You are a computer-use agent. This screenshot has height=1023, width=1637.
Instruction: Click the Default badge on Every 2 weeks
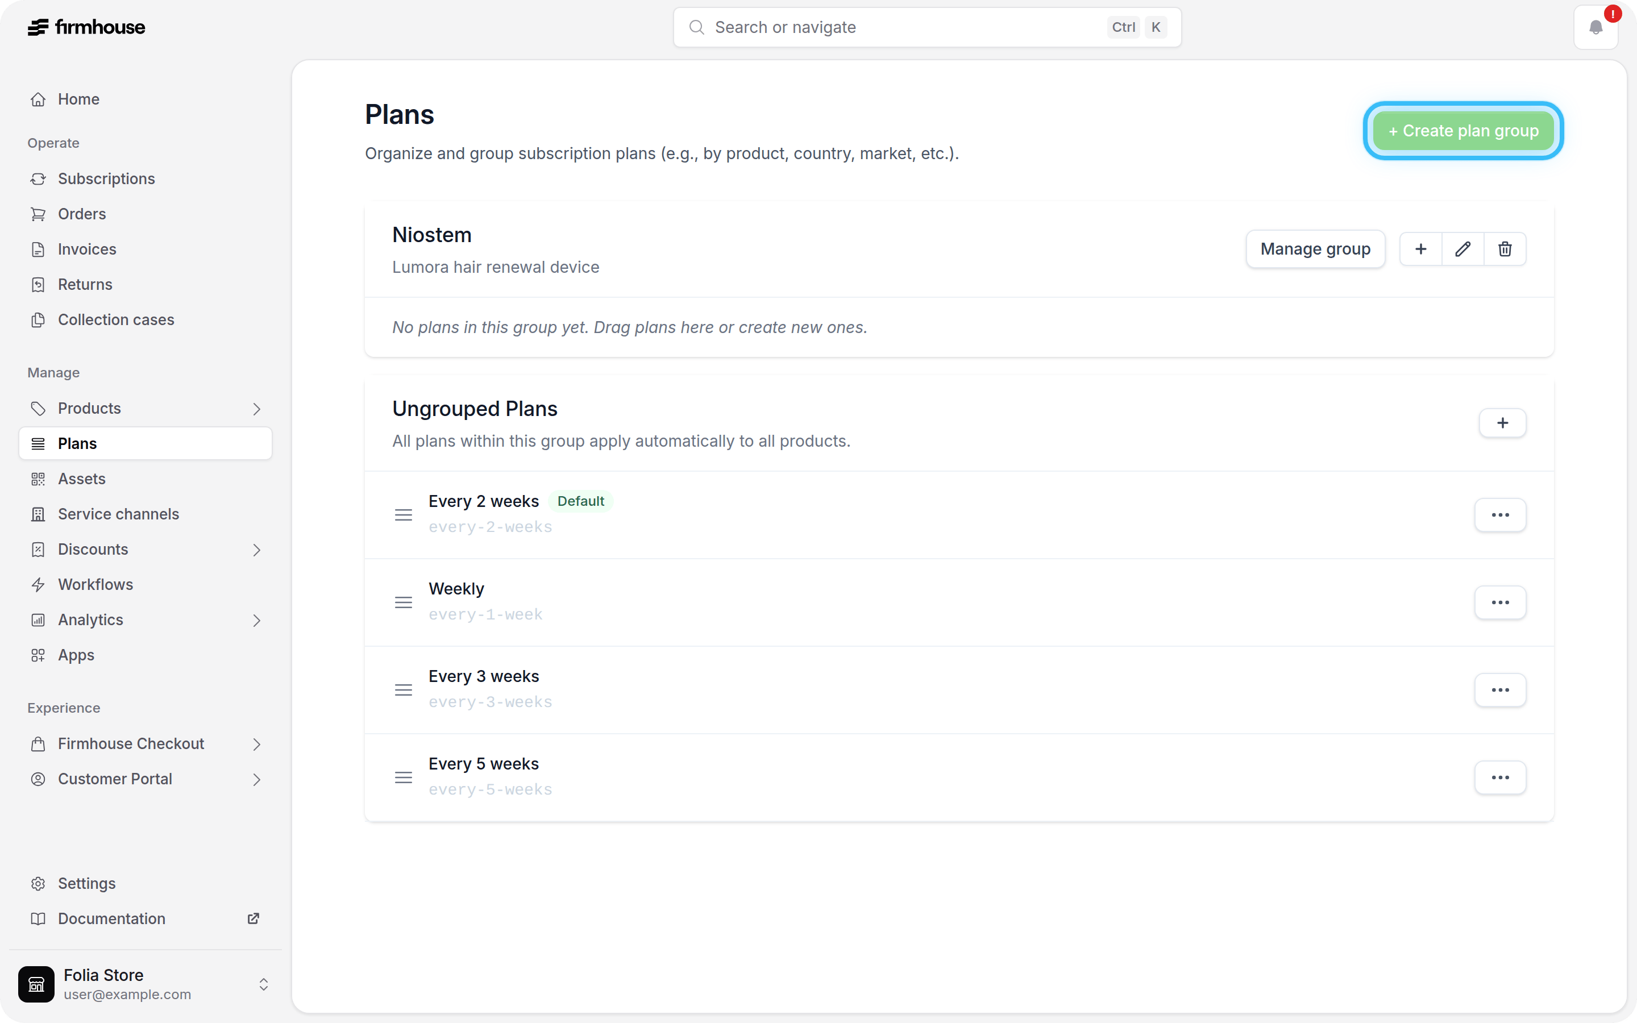[x=580, y=501]
